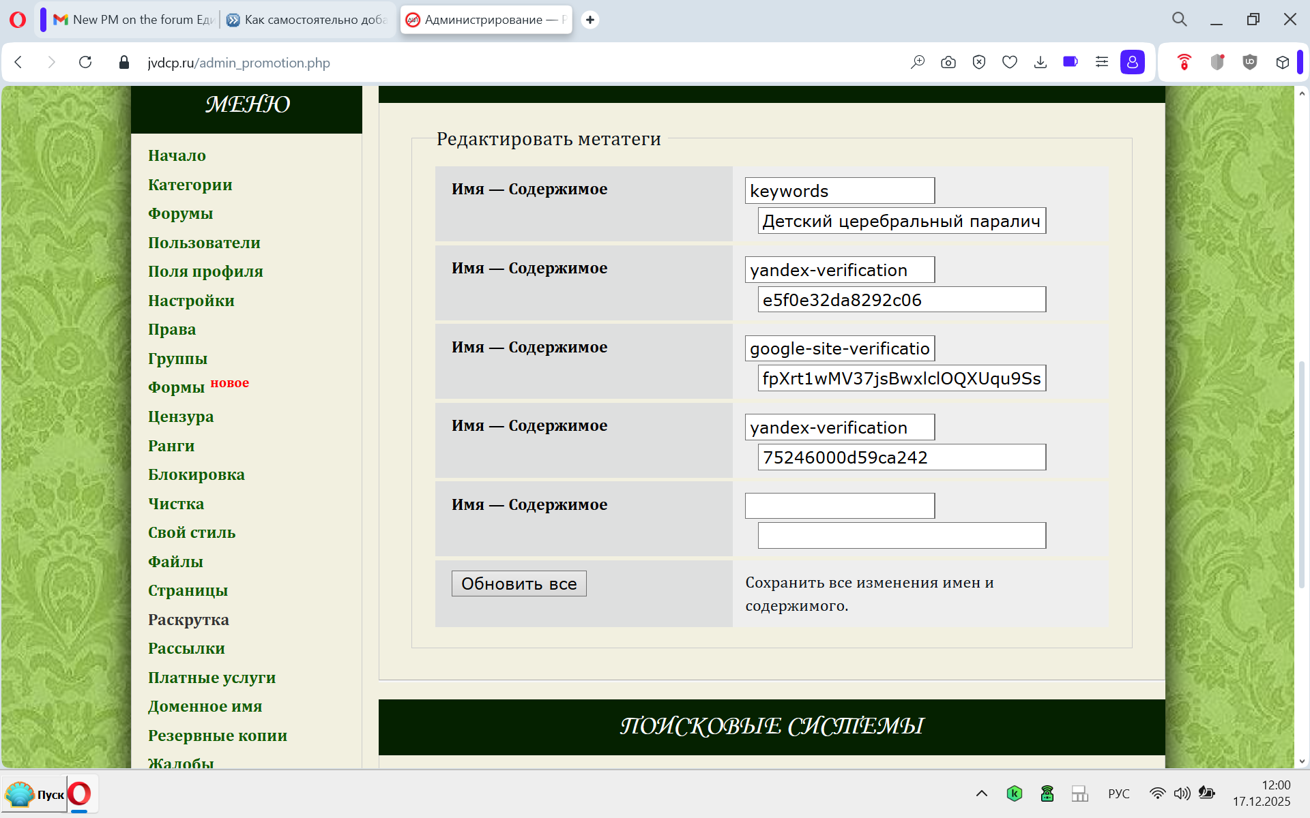Click the browser reload page icon
The image size is (1310, 818).
85,62
